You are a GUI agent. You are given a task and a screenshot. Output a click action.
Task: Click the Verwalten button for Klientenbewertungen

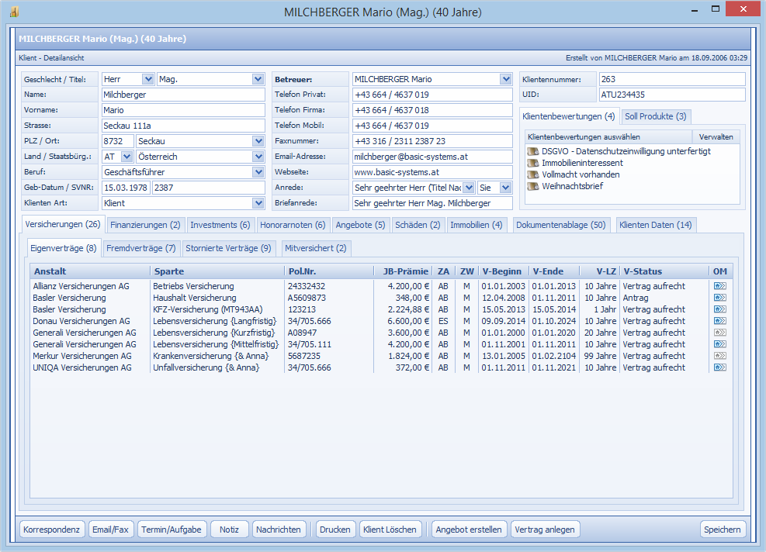[716, 137]
